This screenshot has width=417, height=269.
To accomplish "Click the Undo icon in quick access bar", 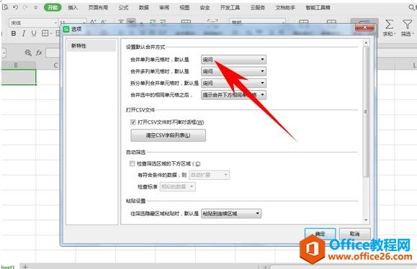I will pos(15,7).
